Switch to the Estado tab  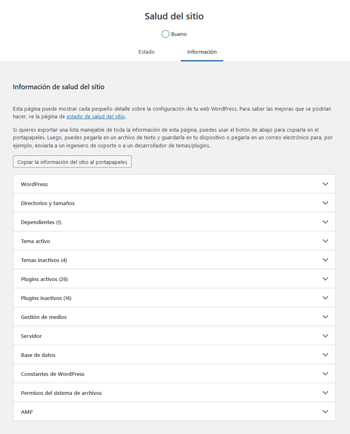(146, 52)
